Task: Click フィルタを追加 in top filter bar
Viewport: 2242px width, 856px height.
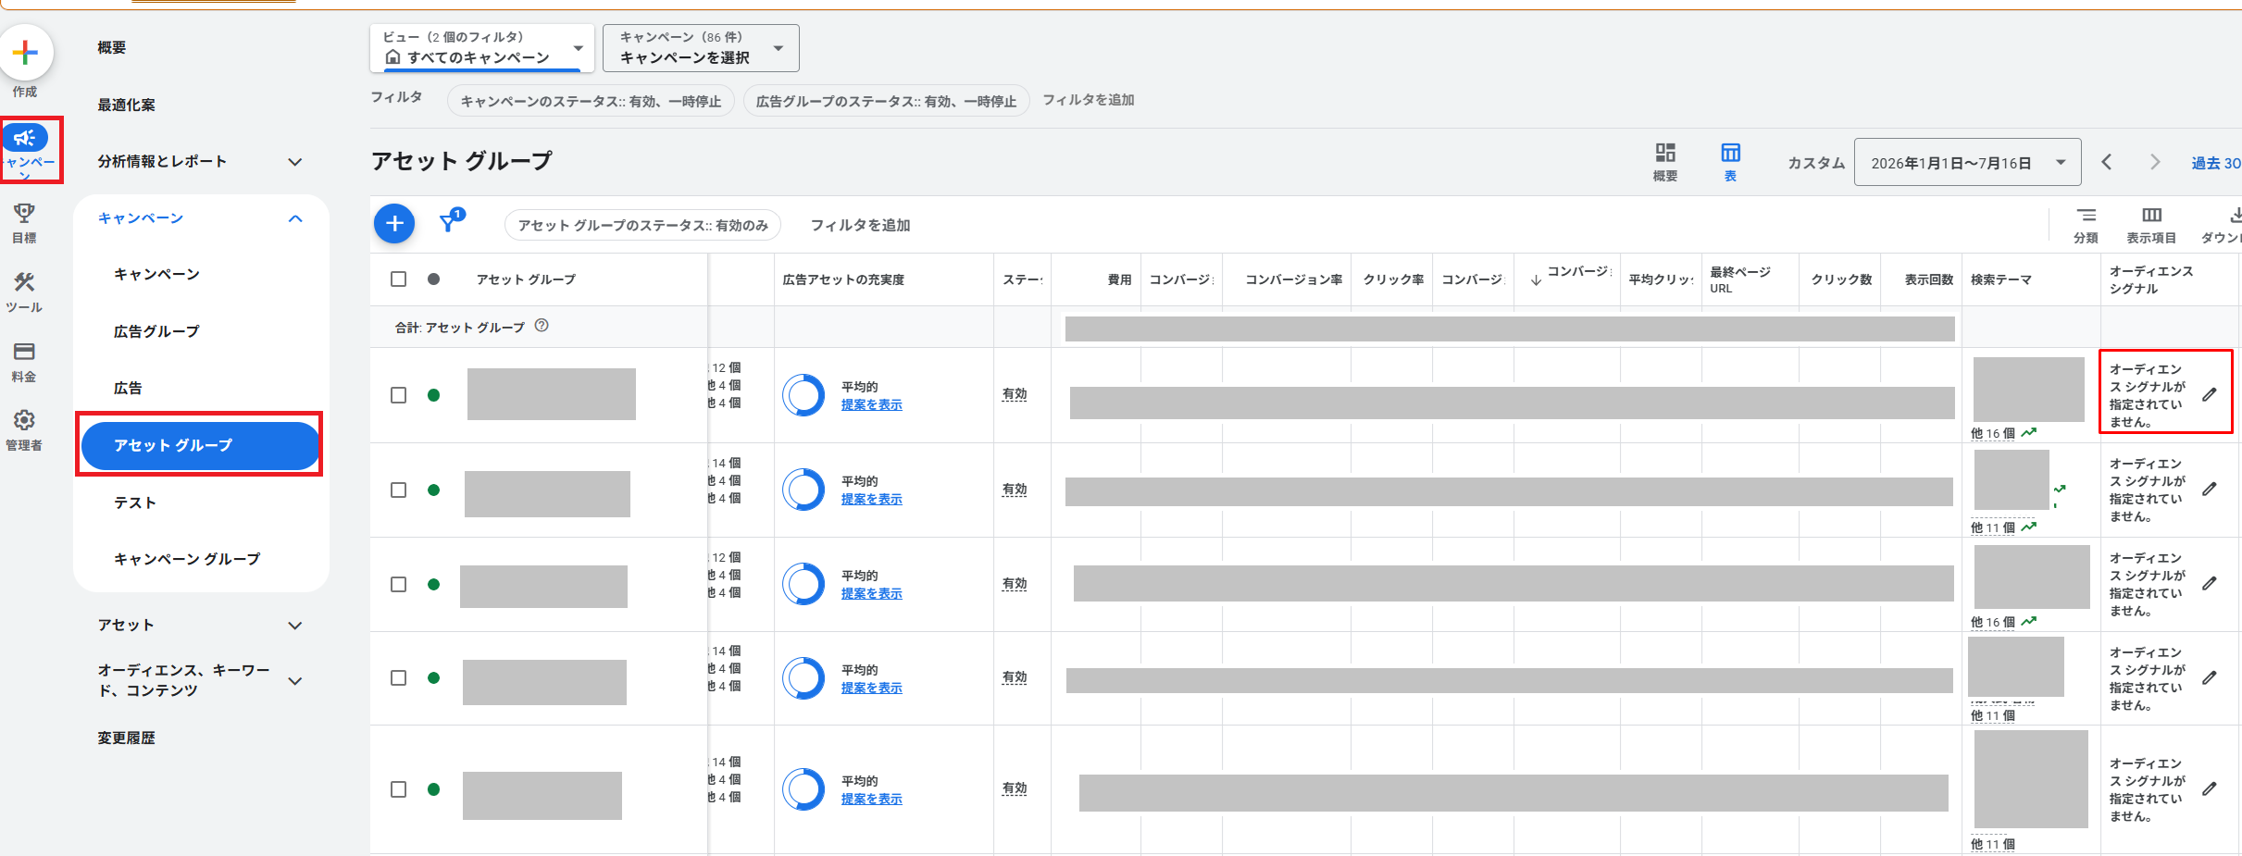Action: (1089, 100)
